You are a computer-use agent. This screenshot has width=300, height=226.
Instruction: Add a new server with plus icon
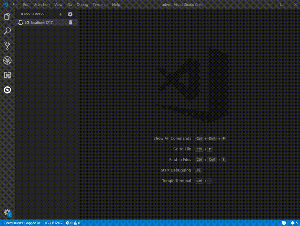pyautogui.click(x=61, y=14)
